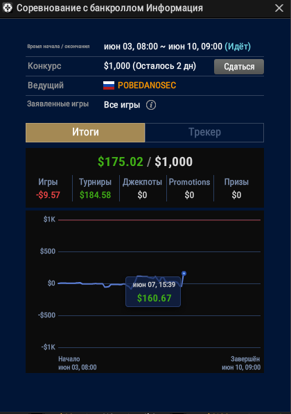The image size is (291, 414).
Task: Click the Начало июн 03, 08:00 label
Action: (x=78, y=363)
